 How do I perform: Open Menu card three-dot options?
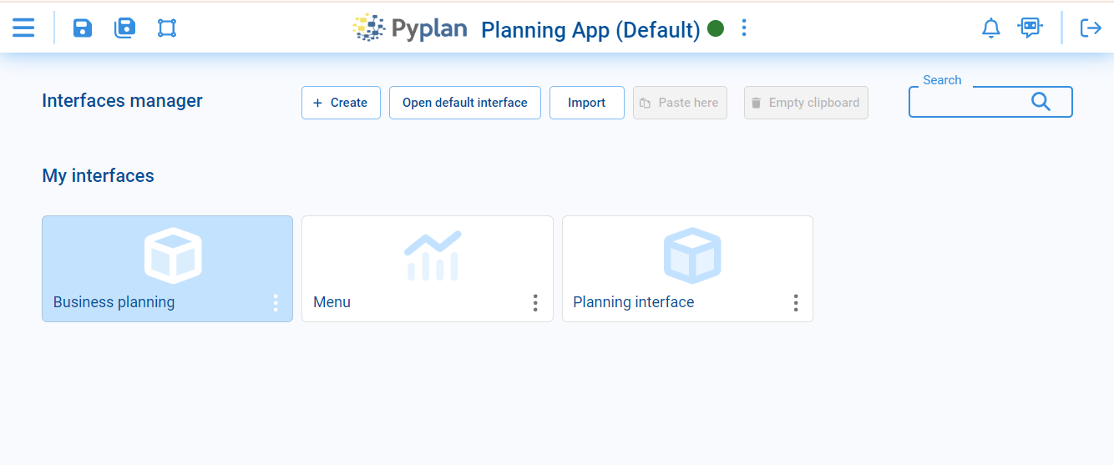coord(535,303)
